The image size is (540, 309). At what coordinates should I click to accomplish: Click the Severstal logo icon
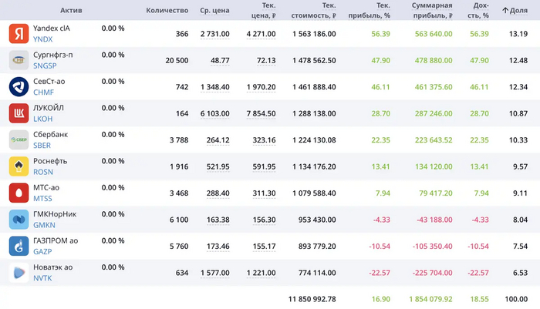click(x=19, y=87)
